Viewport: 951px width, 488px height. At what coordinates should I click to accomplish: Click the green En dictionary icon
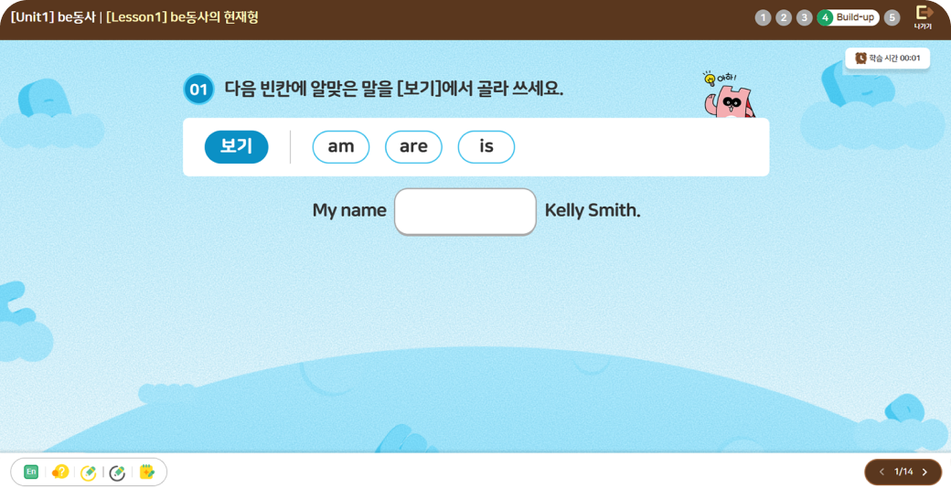(x=31, y=472)
